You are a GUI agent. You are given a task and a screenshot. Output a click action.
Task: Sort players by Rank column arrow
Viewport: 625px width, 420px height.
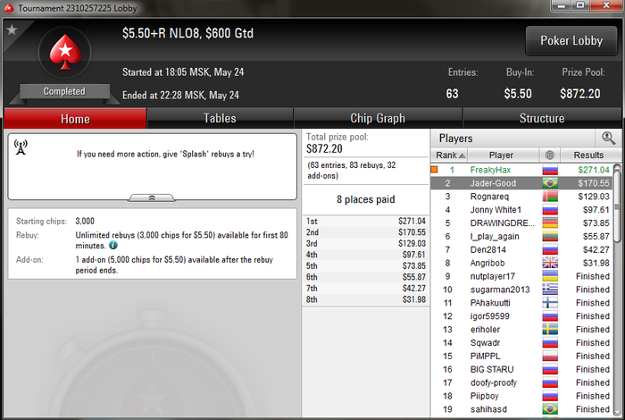[462, 155]
